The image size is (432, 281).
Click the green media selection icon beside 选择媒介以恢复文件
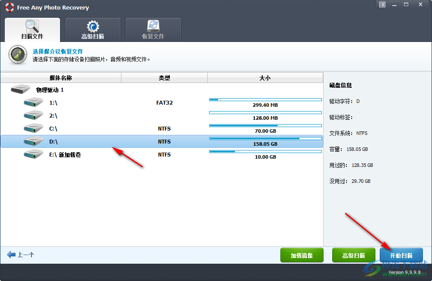[x=17, y=55]
